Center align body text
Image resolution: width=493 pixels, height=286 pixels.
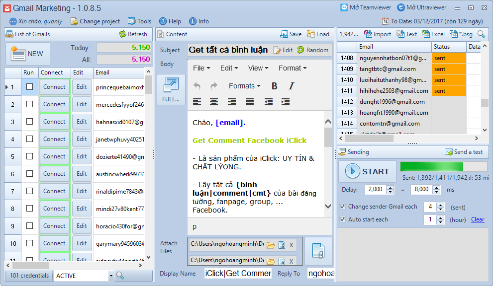tap(214, 102)
